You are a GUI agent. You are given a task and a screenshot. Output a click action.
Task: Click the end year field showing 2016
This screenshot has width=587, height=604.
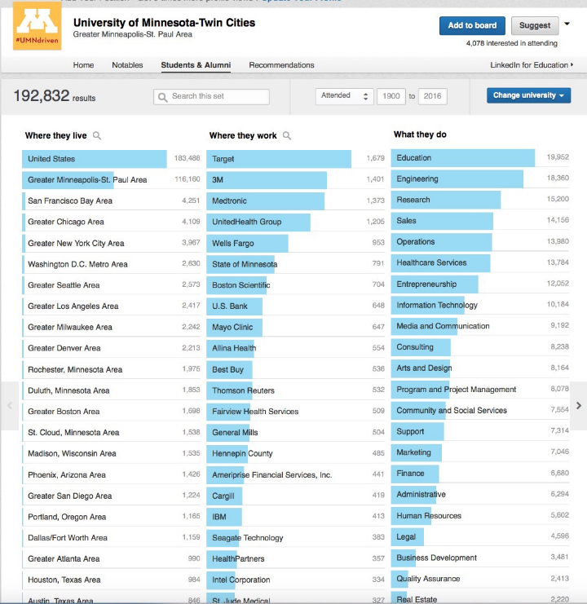(x=433, y=96)
